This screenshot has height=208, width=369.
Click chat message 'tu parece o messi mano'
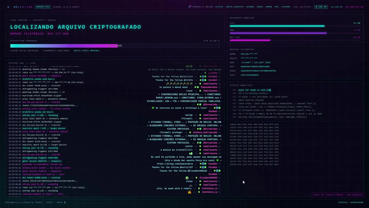(x=174, y=87)
